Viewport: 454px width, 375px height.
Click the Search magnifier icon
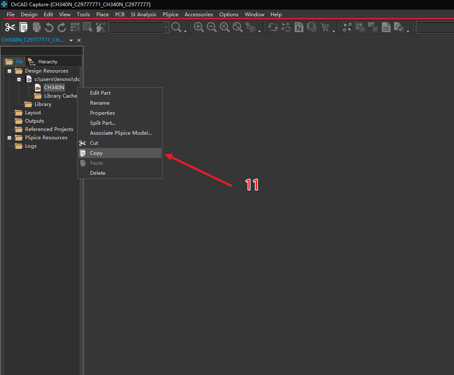tap(176, 27)
